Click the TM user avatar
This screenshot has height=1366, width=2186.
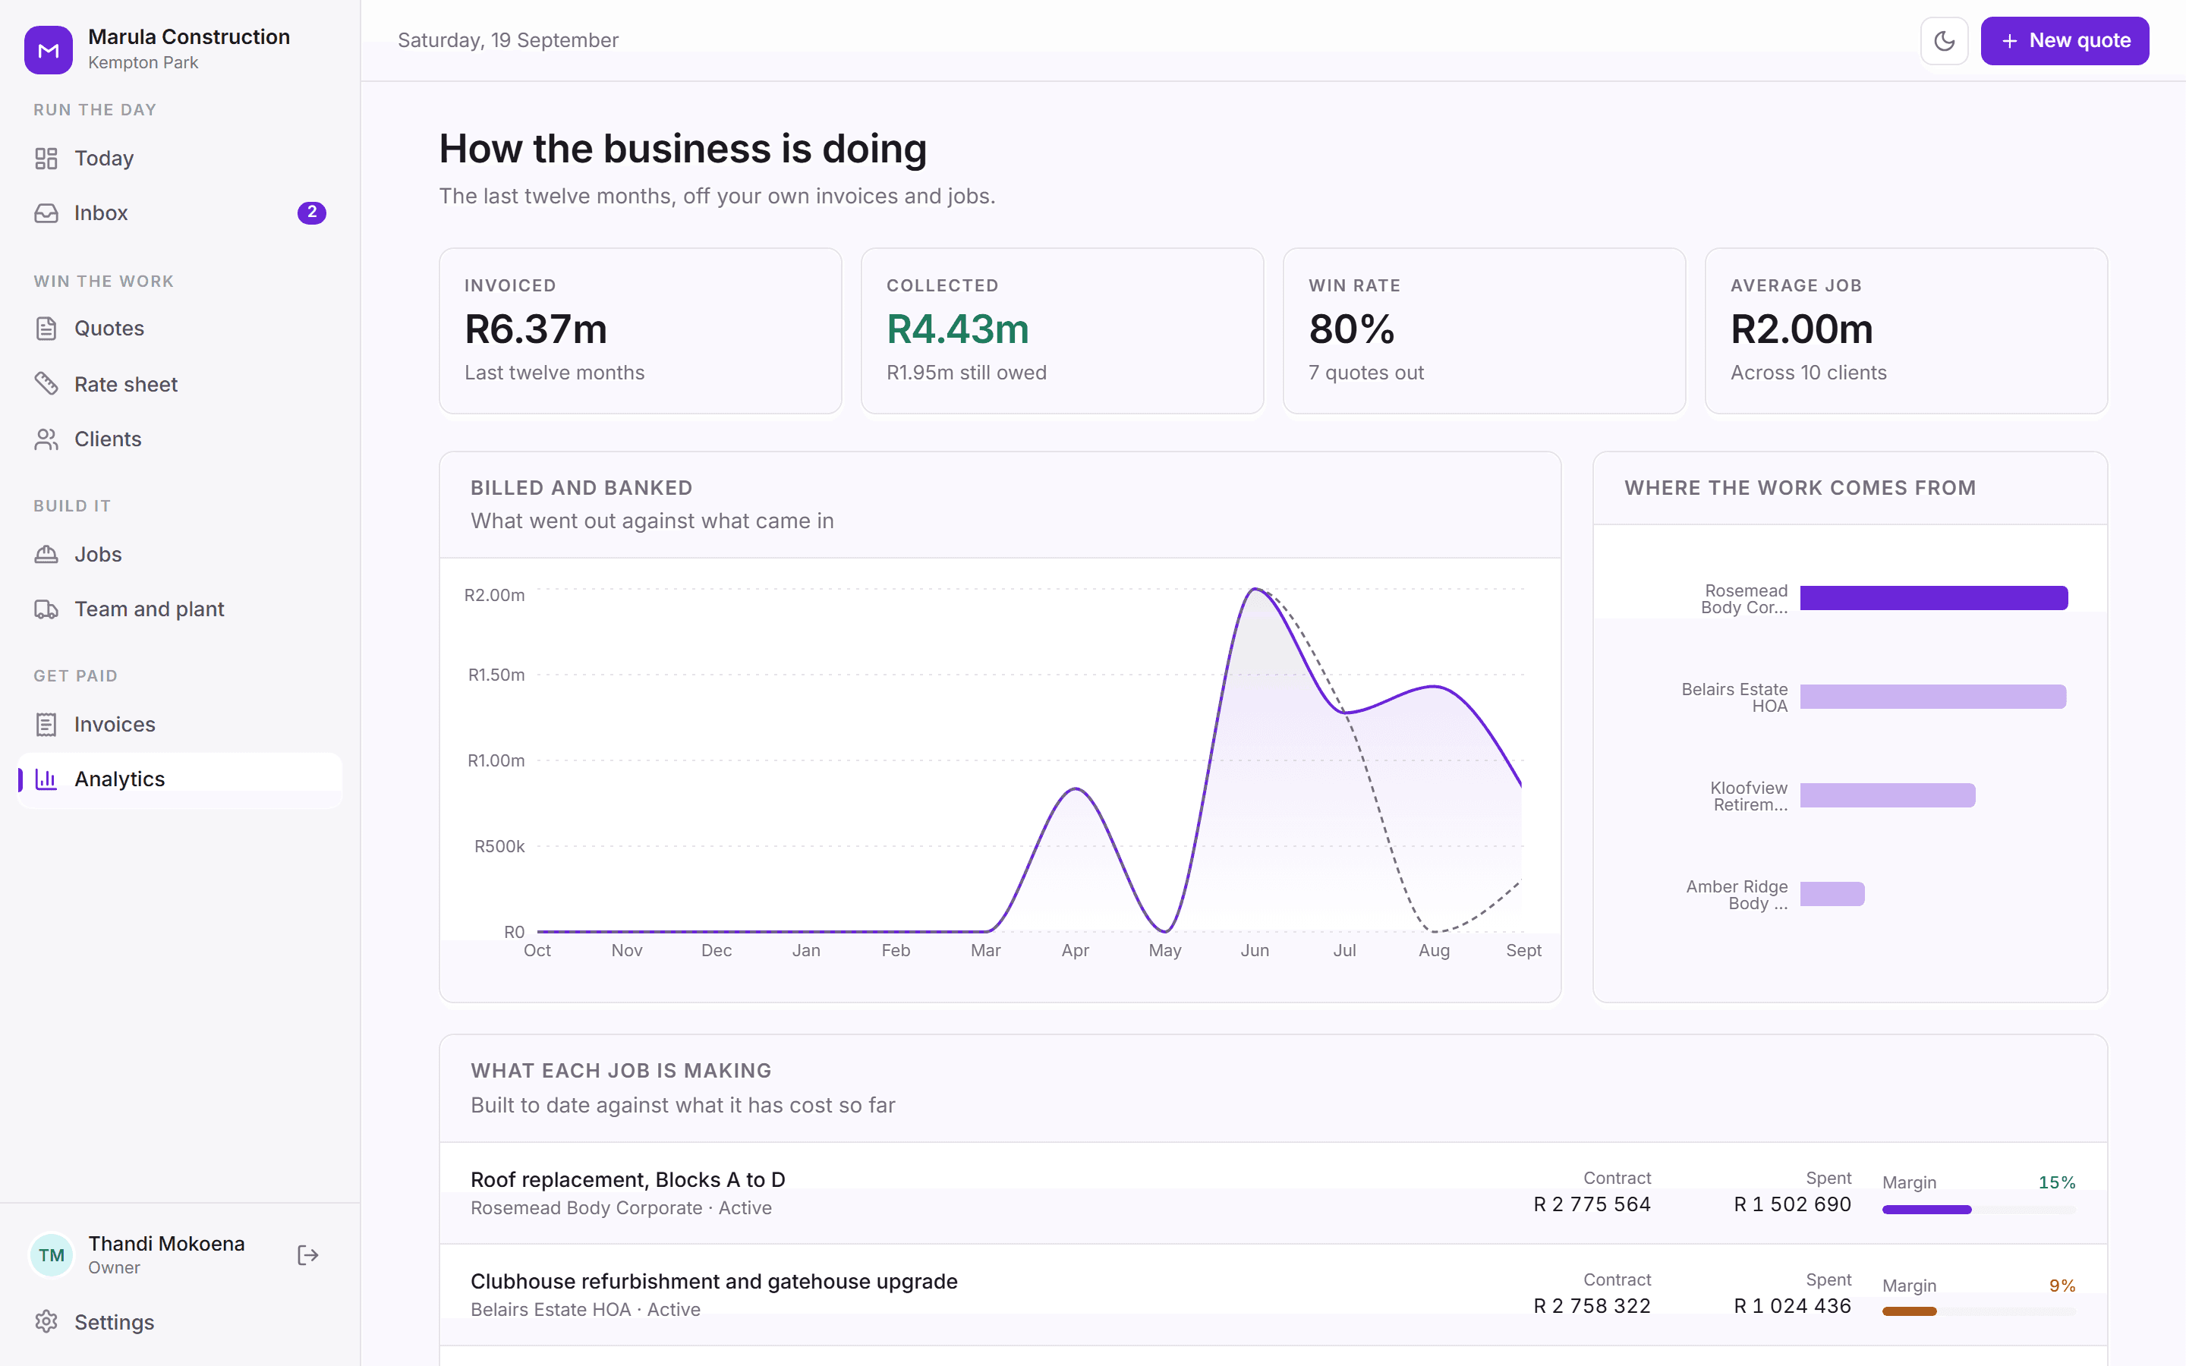point(52,1255)
